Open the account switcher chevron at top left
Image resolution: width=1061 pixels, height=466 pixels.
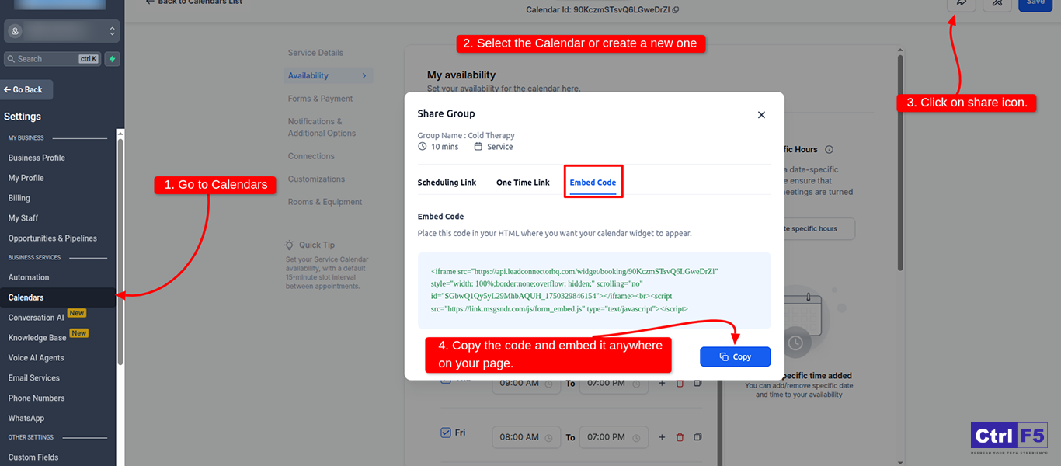pyautogui.click(x=112, y=31)
